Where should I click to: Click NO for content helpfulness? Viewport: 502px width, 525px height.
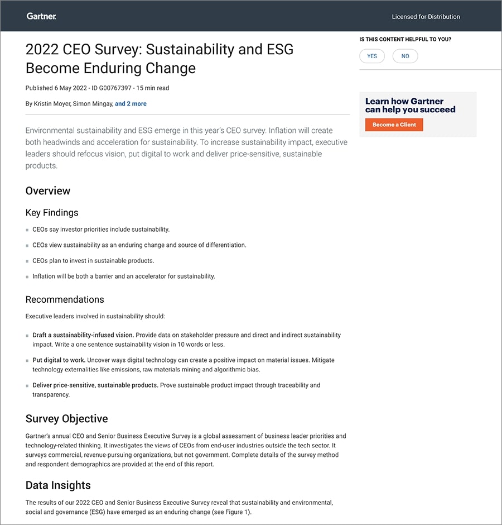pos(405,56)
